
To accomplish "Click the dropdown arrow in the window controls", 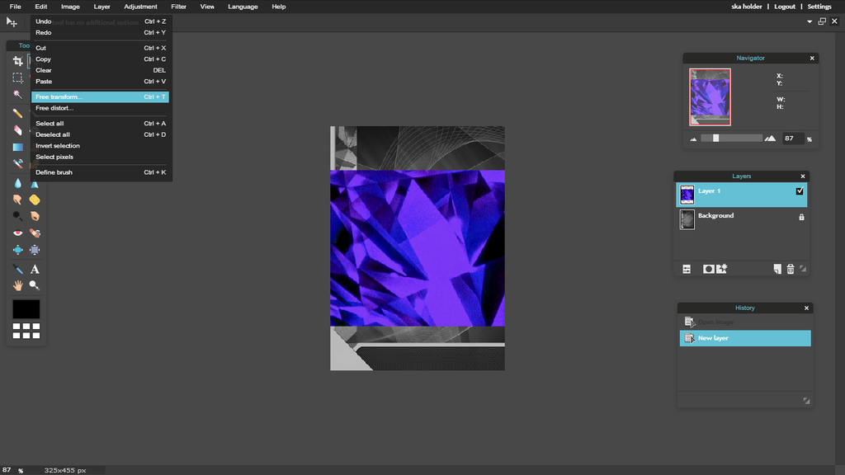I will pos(810,21).
